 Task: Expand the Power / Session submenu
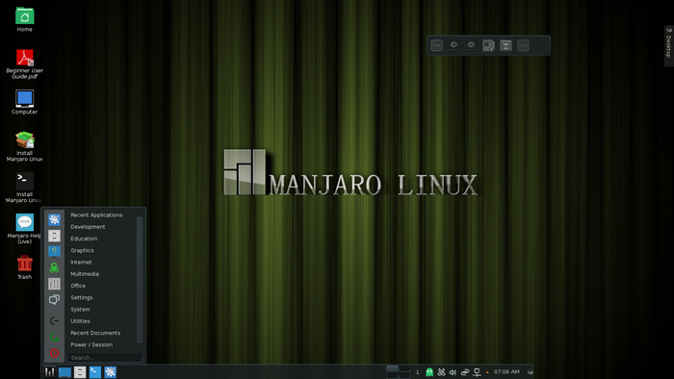91,344
